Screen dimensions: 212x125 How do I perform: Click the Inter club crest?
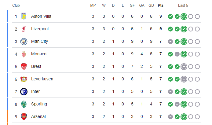coord(24,92)
